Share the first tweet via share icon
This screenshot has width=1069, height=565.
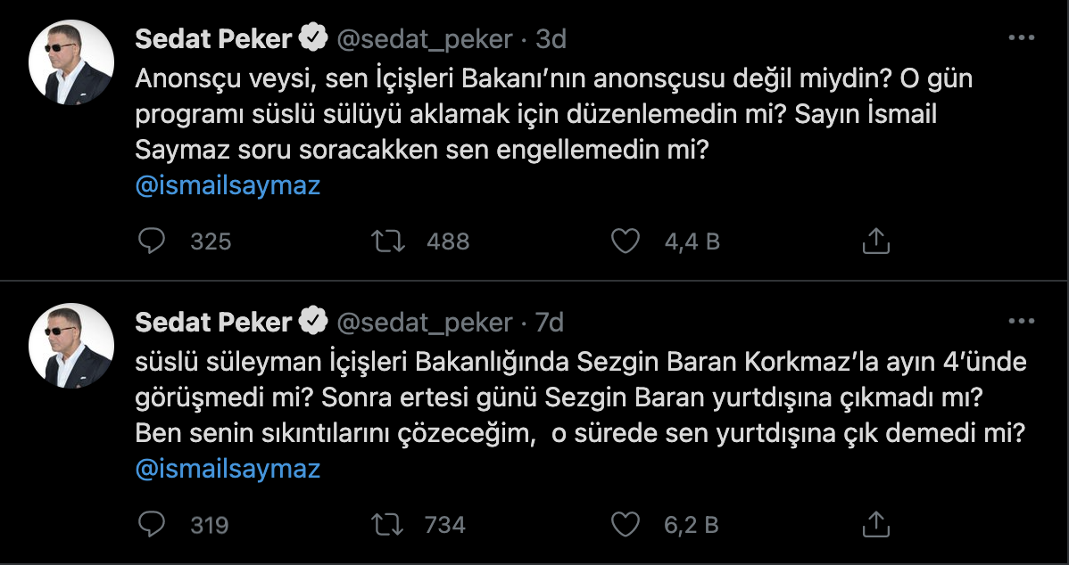(x=876, y=241)
